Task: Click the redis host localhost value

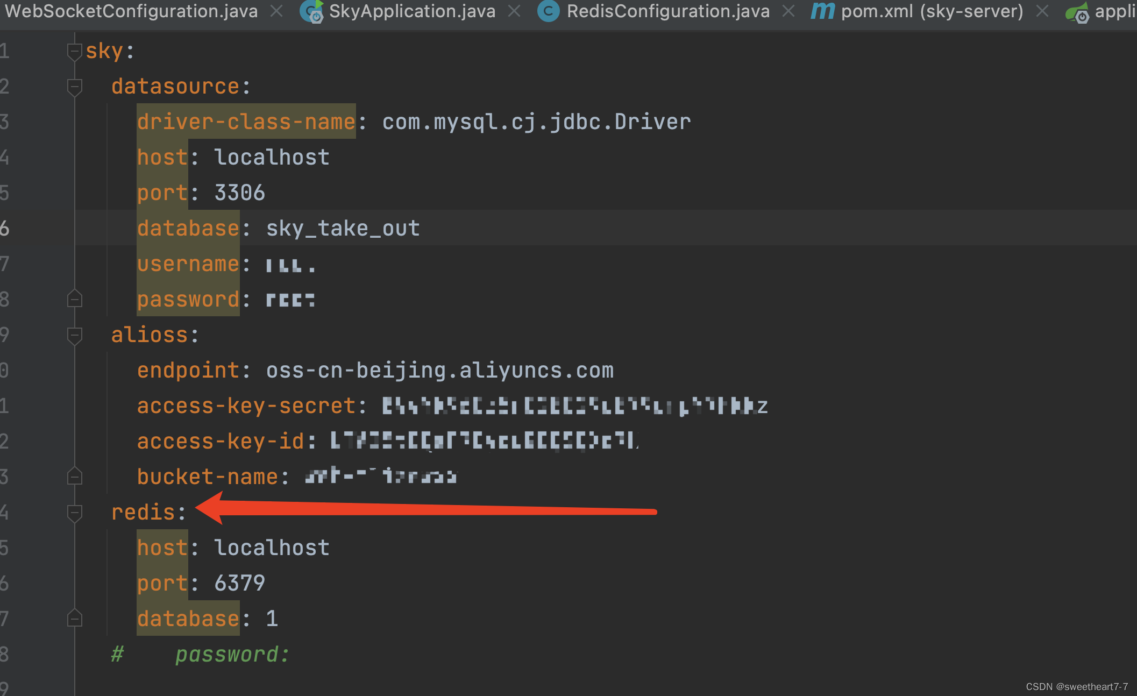Action: pos(272,548)
